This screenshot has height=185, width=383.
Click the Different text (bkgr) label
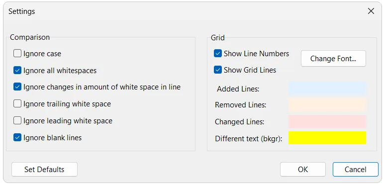pos(249,139)
